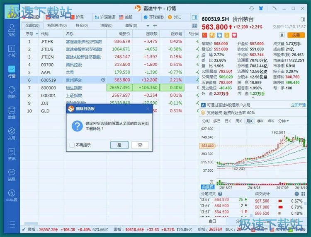This screenshot has width=311, height=237.
Task: Sort by 序号 column header arrow
Action: [37, 34]
